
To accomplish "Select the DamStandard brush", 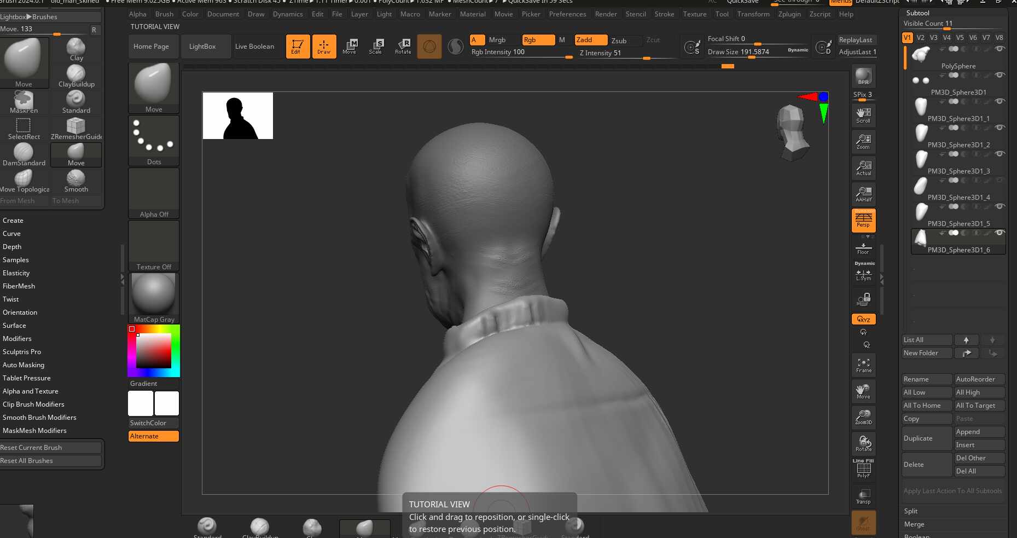I will 24,155.
